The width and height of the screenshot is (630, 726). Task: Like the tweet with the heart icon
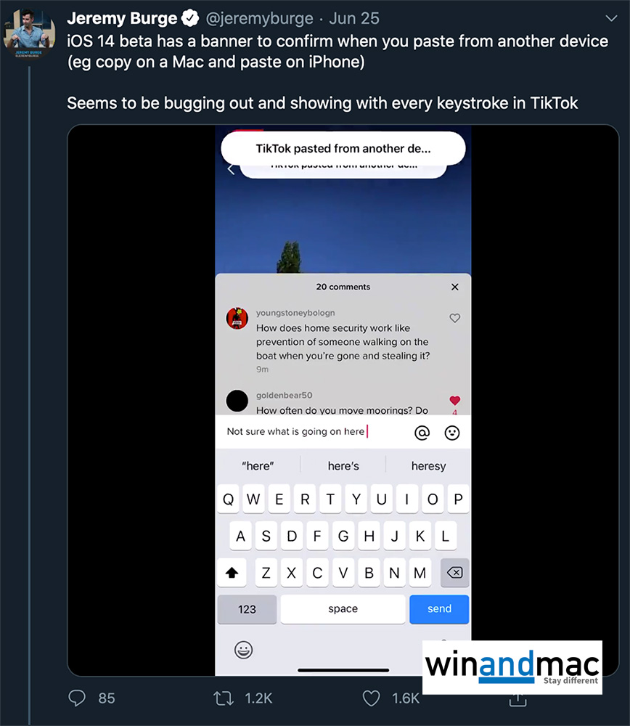(x=371, y=698)
